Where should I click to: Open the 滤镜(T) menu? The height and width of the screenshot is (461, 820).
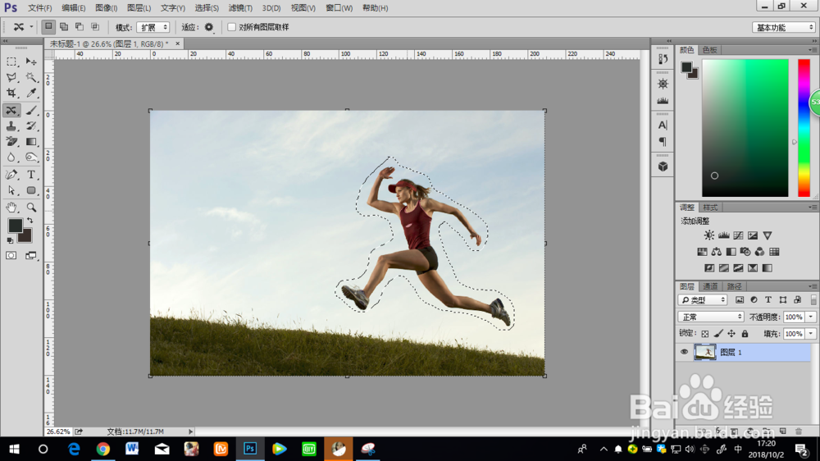[x=240, y=7]
